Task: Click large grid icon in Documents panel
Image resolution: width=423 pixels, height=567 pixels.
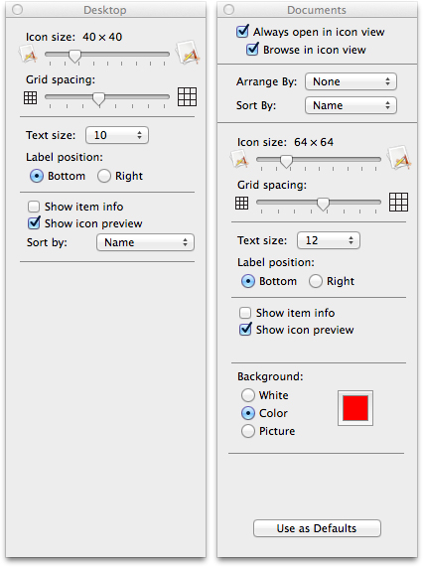Action: (399, 202)
